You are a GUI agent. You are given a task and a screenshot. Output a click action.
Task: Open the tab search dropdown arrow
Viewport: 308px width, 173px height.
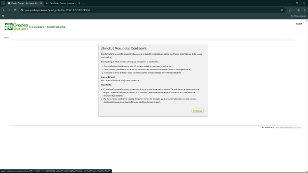(3, 3)
